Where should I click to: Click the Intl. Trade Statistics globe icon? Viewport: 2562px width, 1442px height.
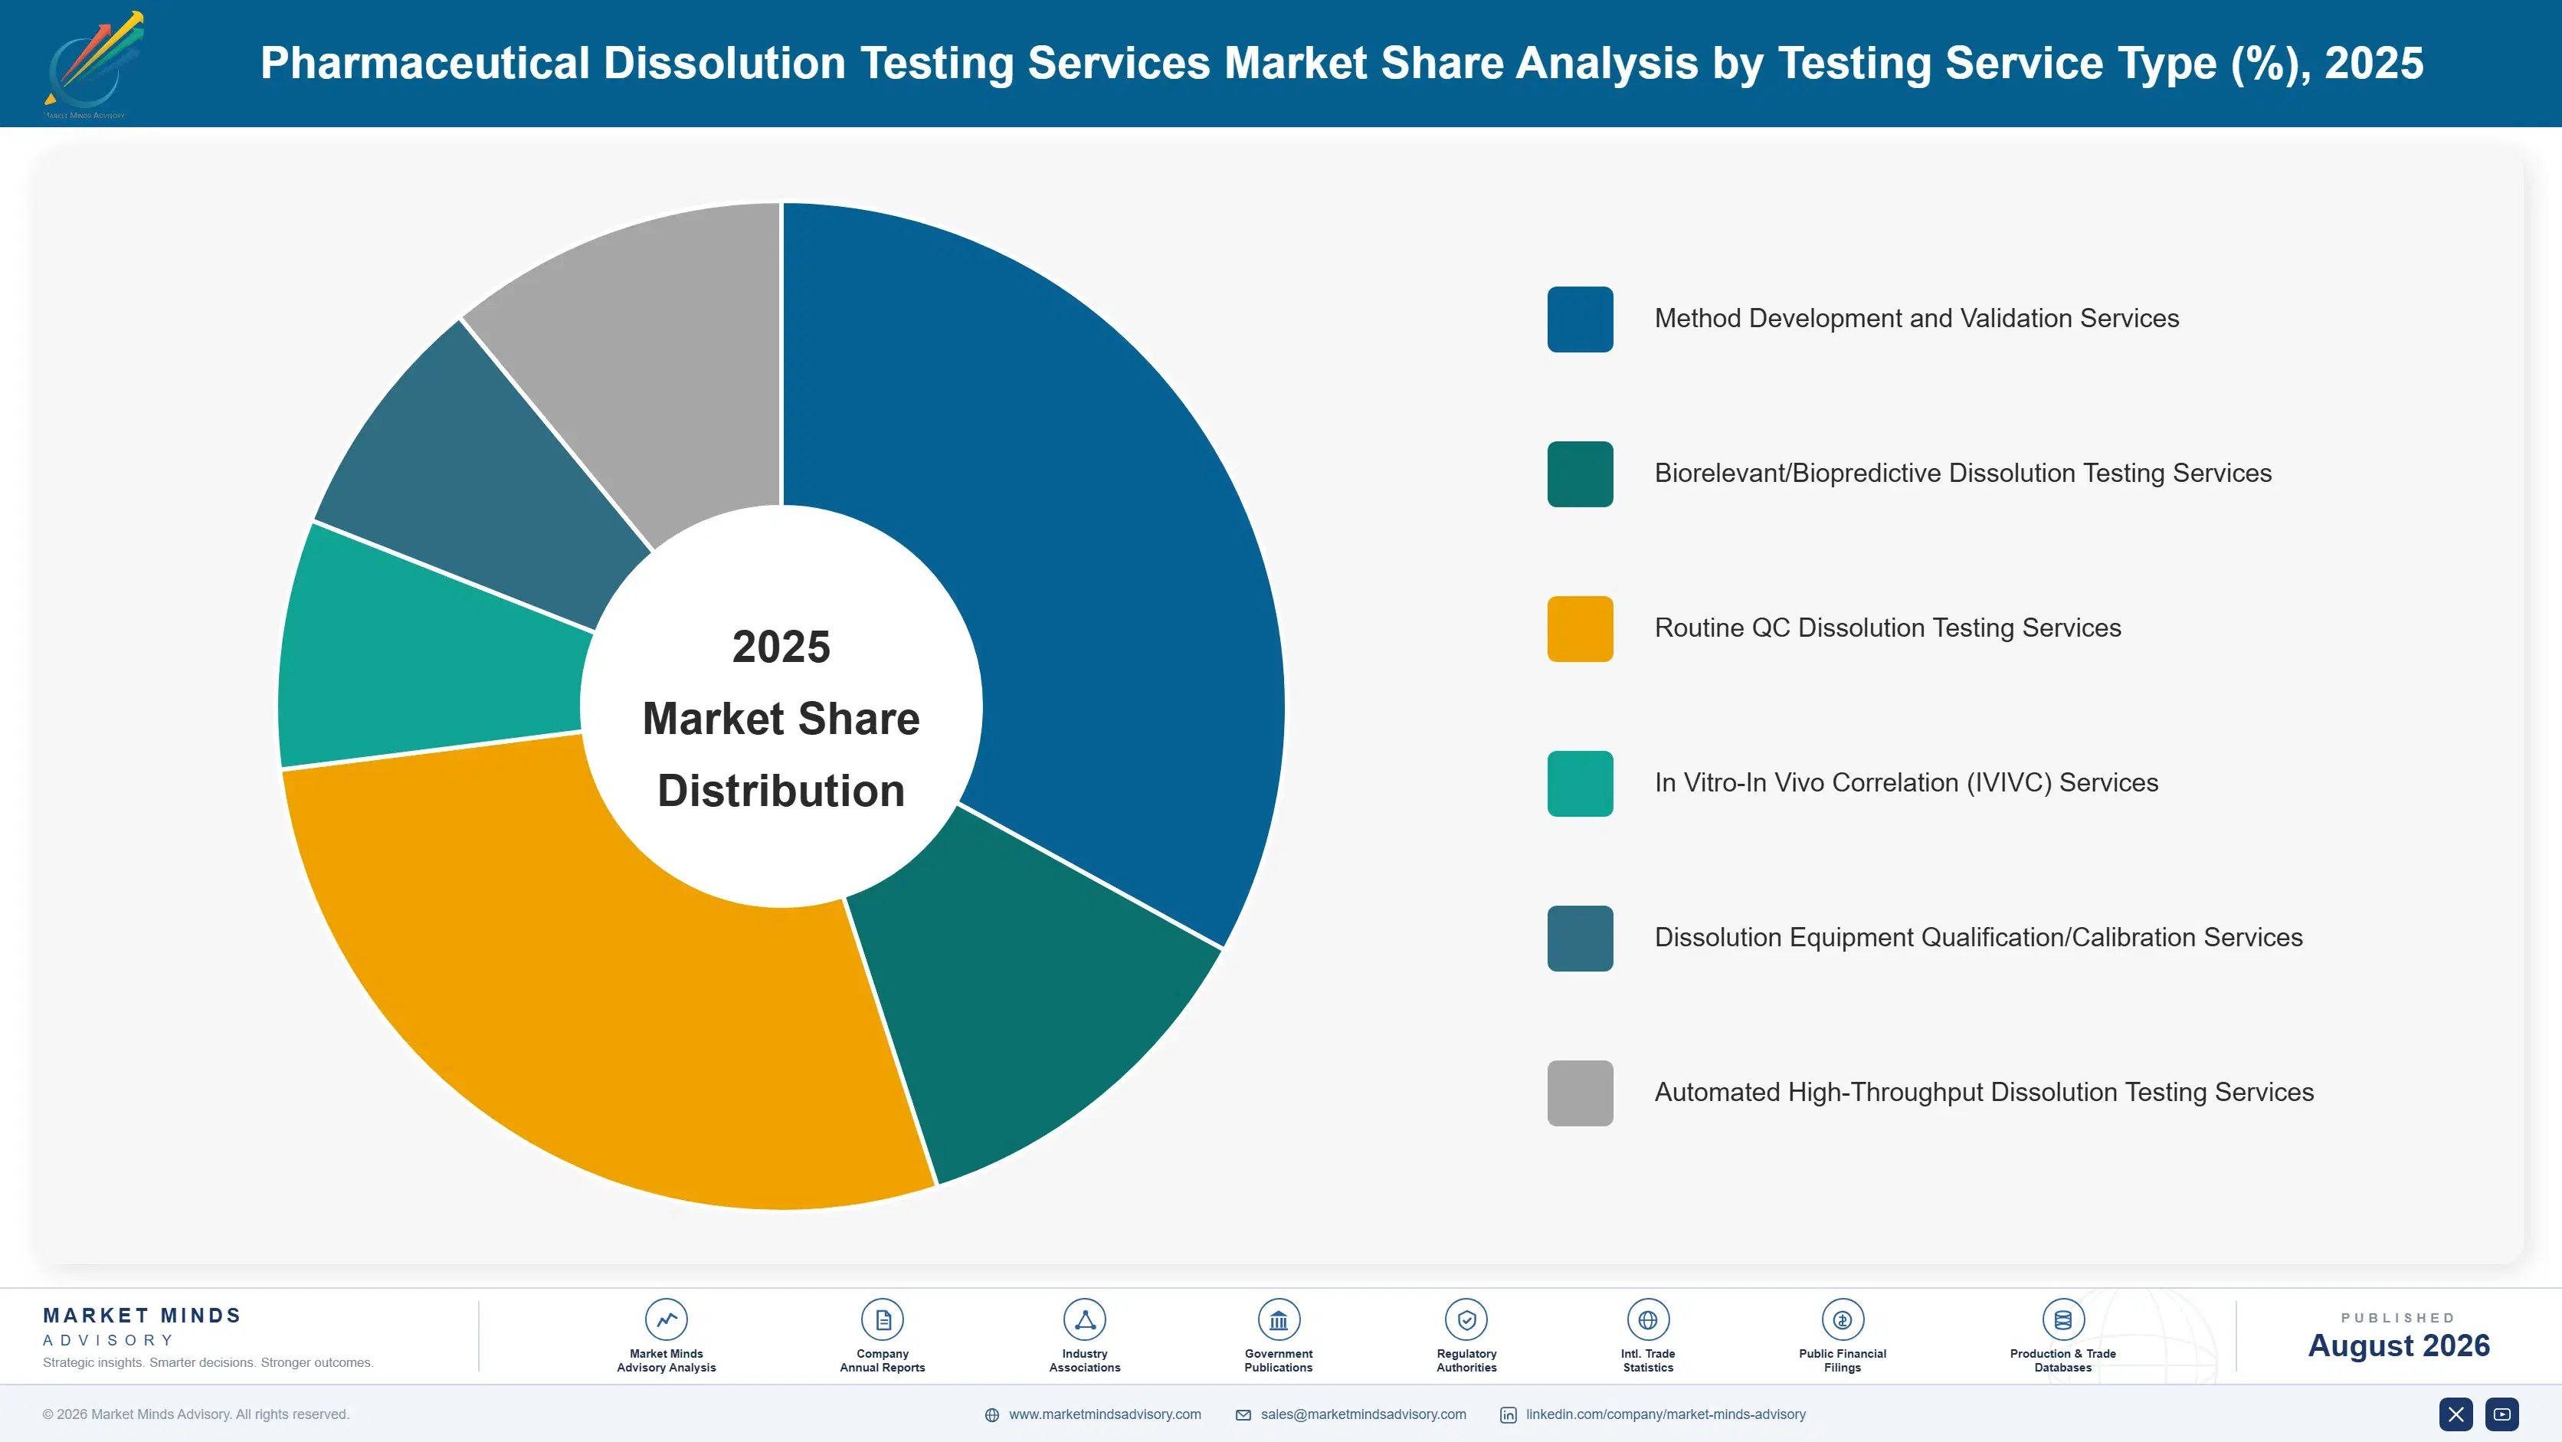(1648, 1319)
